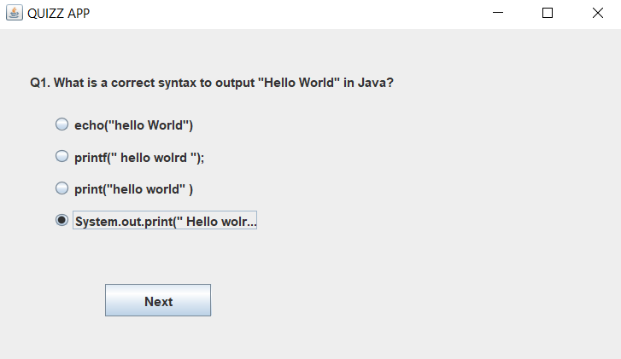Click the focused System.out.print answer label
Viewport: 621px width, 359px height.
click(x=165, y=221)
